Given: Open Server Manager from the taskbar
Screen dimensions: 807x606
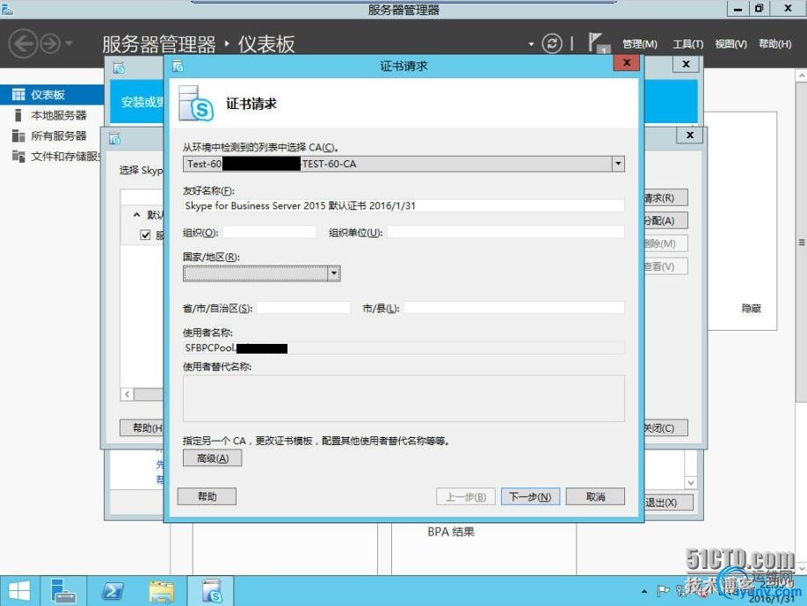Looking at the screenshot, I should pyautogui.click(x=62, y=591).
